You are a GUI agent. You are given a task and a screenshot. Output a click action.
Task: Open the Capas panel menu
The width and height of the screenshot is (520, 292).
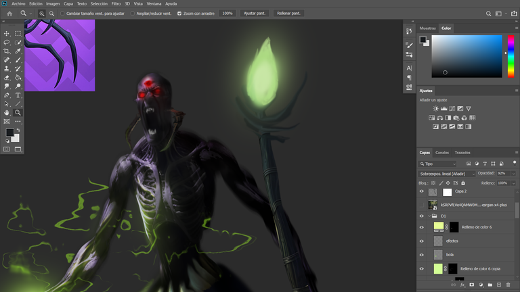[x=517, y=153]
